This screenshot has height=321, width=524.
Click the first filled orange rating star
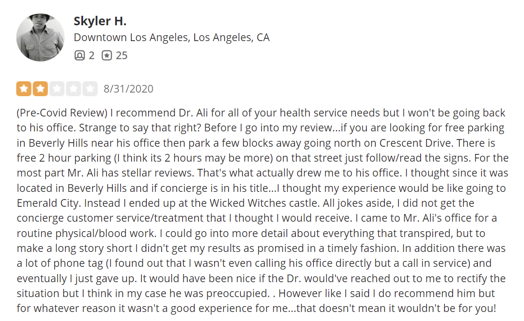[24, 89]
